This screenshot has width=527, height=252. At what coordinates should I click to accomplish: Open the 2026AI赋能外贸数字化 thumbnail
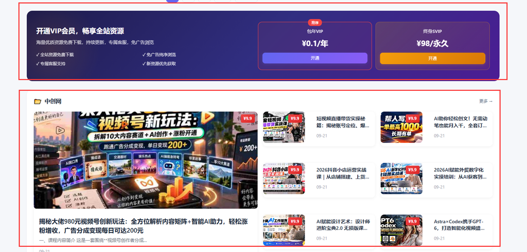click(401, 179)
